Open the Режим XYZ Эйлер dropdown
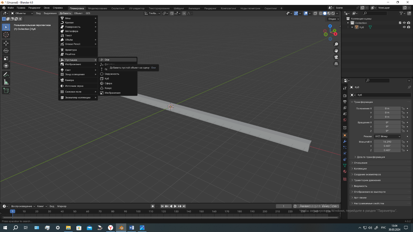 [387, 136]
